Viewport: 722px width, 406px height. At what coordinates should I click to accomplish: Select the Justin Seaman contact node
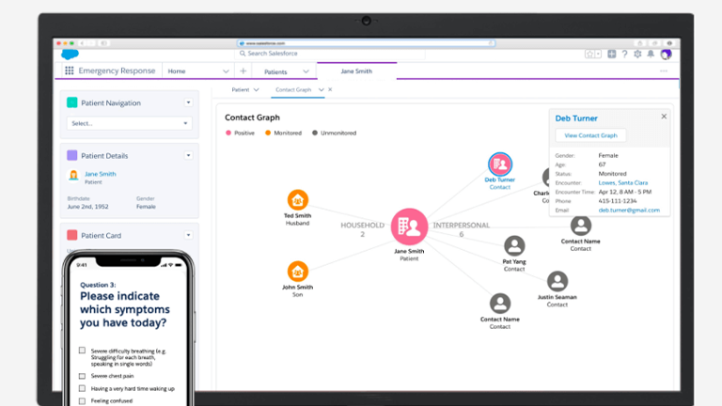click(557, 281)
